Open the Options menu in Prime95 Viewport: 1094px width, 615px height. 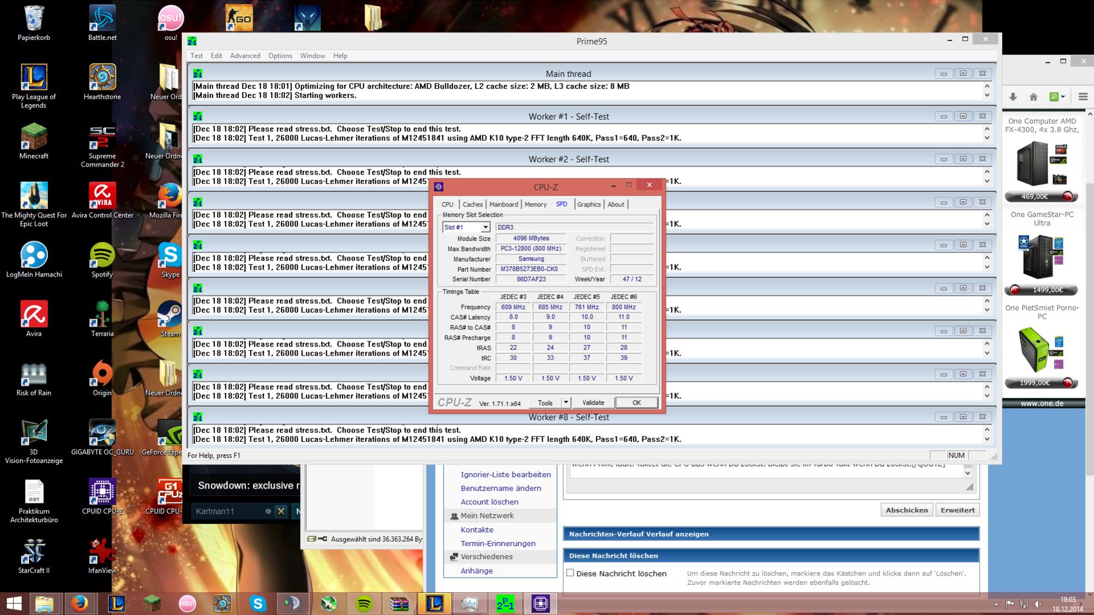tap(280, 56)
